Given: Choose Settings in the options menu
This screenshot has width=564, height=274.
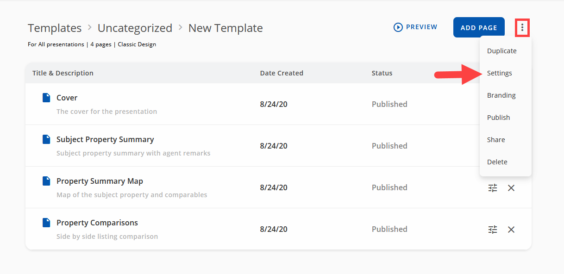Looking at the screenshot, I should point(499,73).
